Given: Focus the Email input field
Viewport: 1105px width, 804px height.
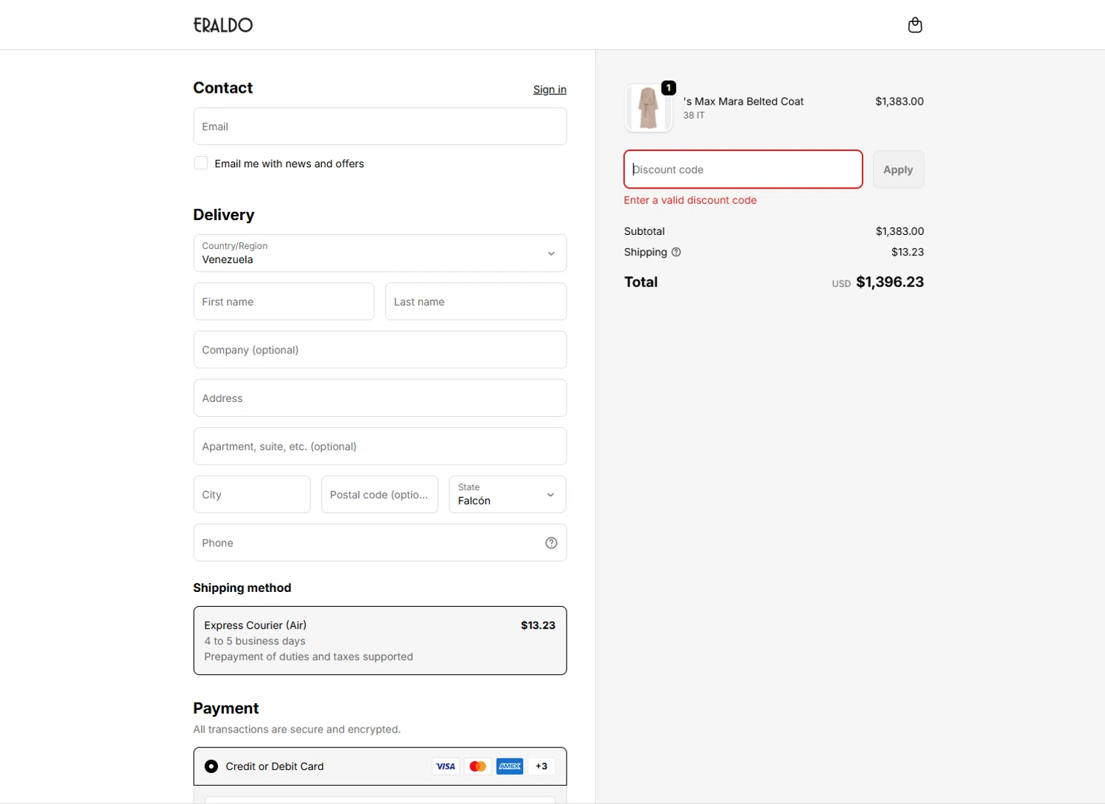Looking at the screenshot, I should pos(380,127).
